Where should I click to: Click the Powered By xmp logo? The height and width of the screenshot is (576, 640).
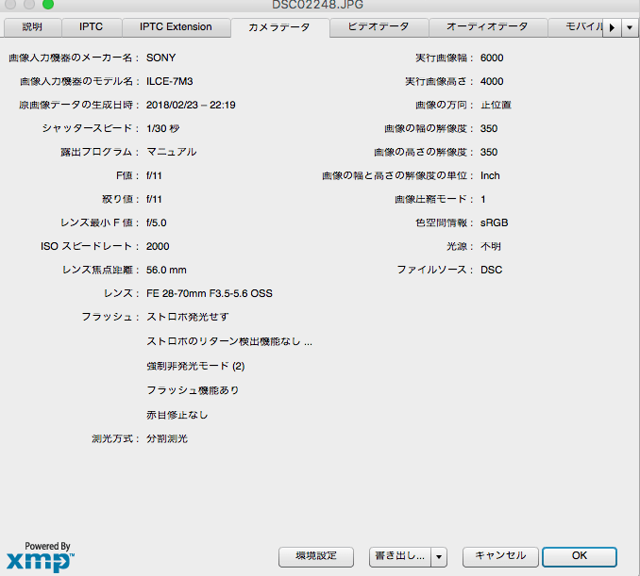[41, 557]
